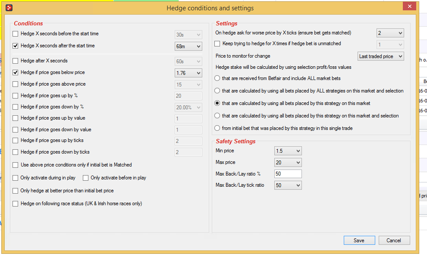Select from initial bet in single trade option
The width and height of the screenshot is (427, 256).
coord(217,128)
